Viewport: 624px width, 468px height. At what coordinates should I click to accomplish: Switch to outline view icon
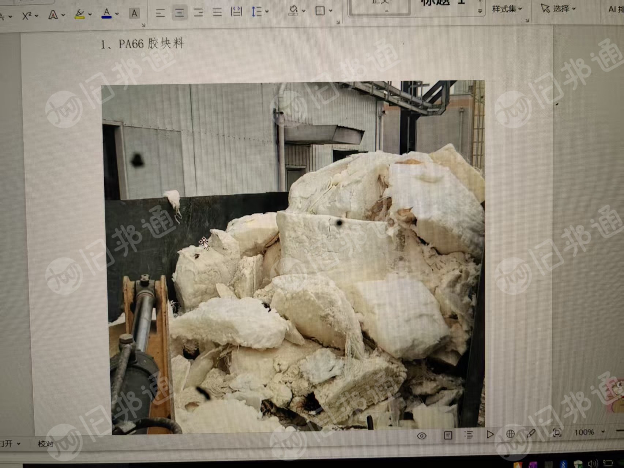tap(469, 435)
